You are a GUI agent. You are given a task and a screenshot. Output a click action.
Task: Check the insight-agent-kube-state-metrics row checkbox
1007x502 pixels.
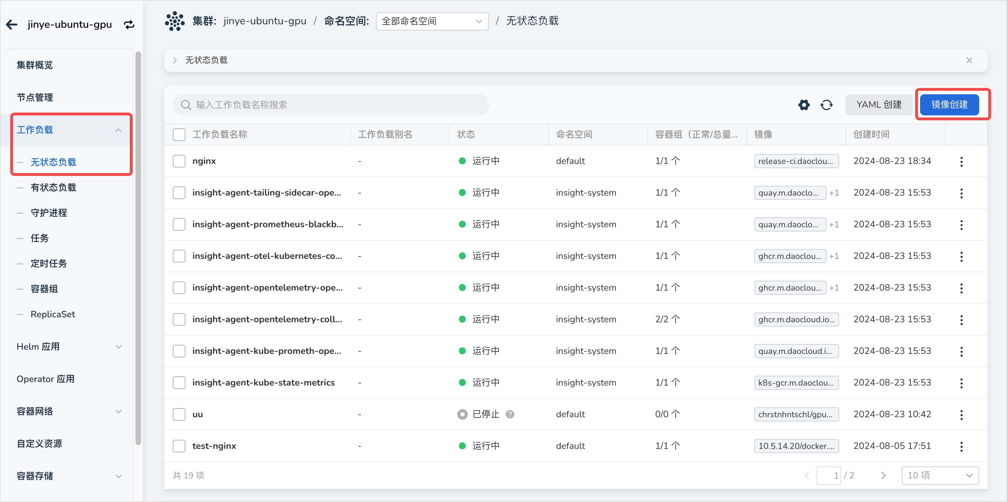(x=179, y=383)
